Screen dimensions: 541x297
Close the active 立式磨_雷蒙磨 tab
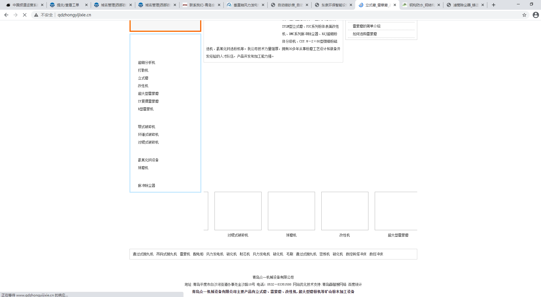[x=395, y=5]
